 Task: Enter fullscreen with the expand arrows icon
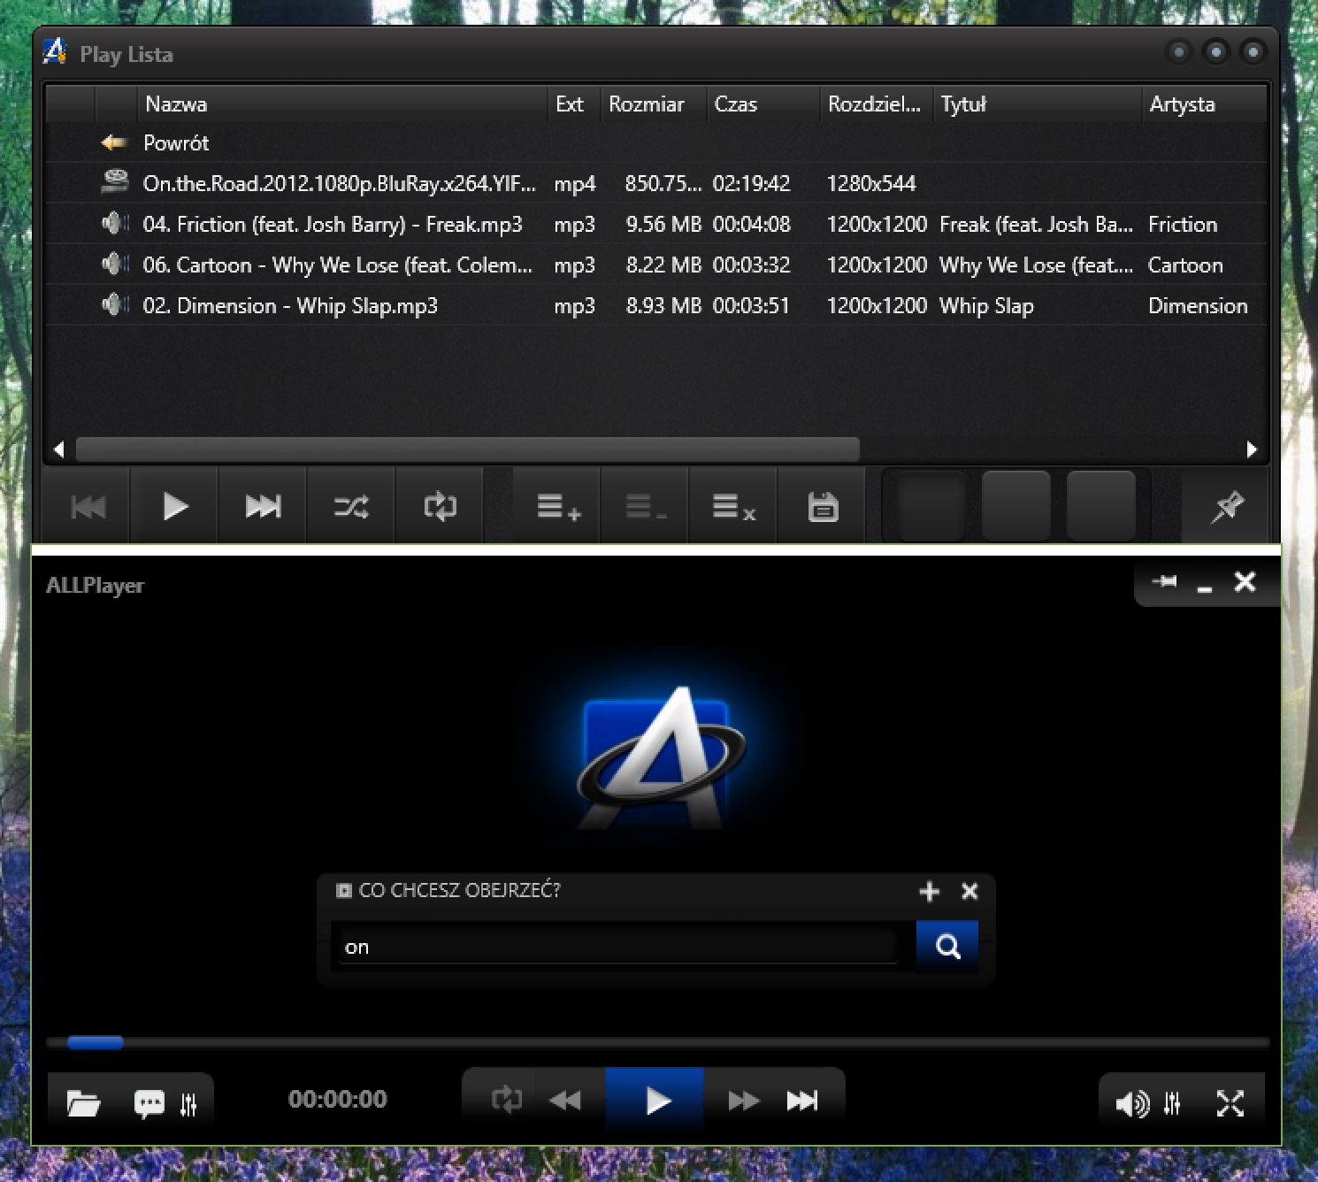pos(1230,1103)
